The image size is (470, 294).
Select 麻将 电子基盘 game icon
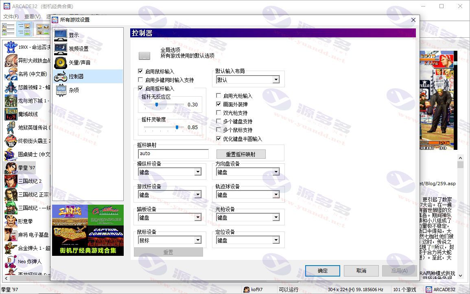[x=11, y=235]
